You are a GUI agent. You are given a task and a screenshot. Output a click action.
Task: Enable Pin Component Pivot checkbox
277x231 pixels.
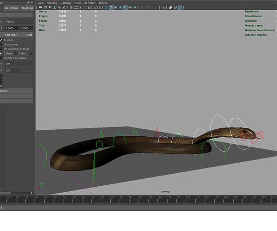tap(1, 49)
